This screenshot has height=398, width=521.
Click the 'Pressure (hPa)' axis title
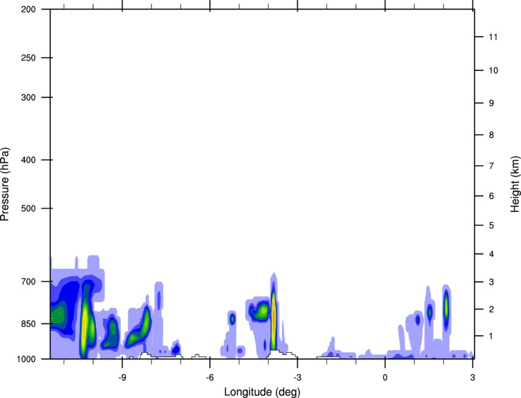coord(5,184)
